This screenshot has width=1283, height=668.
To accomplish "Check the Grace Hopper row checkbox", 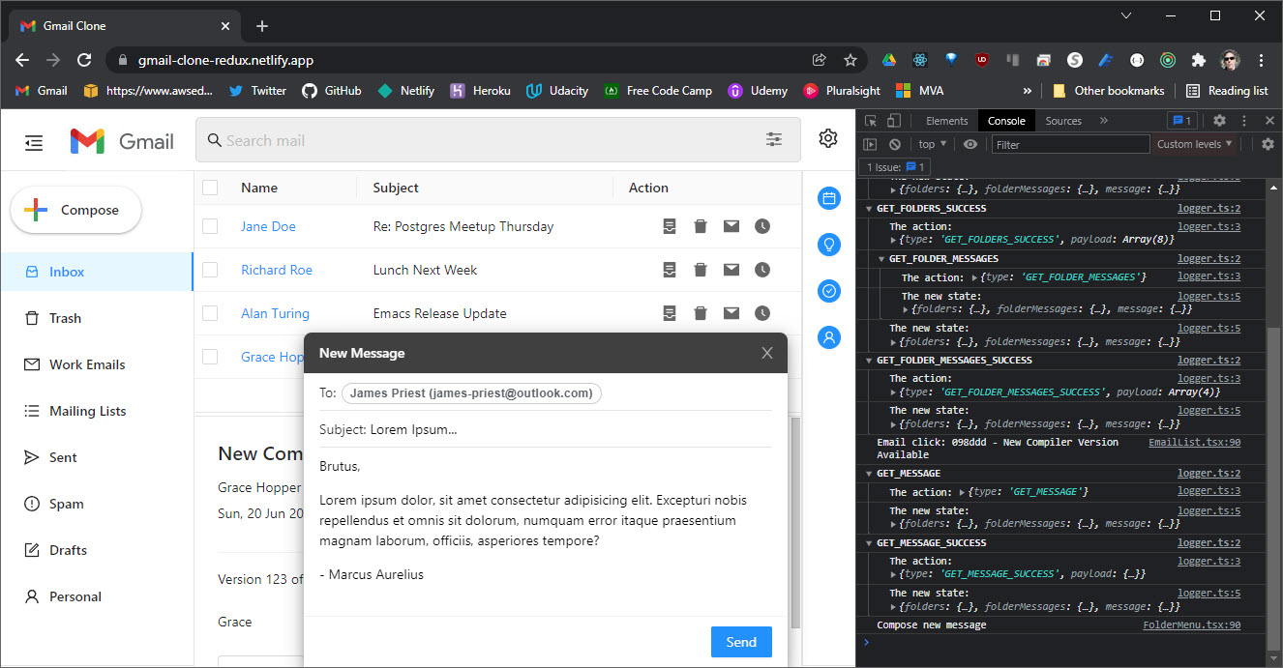I will [x=210, y=357].
